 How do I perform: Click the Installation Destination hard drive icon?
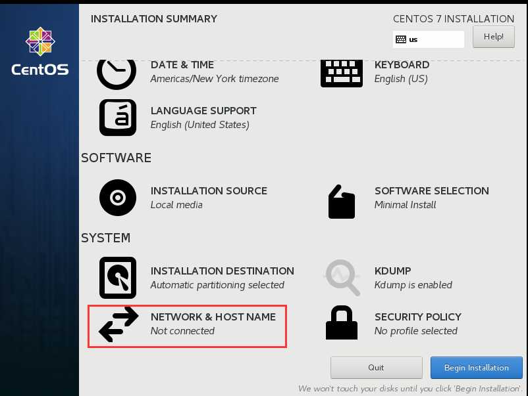[118, 278]
